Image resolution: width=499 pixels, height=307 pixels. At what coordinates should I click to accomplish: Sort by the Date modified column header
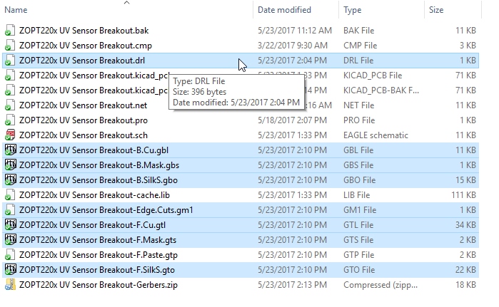[x=284, y=10]
